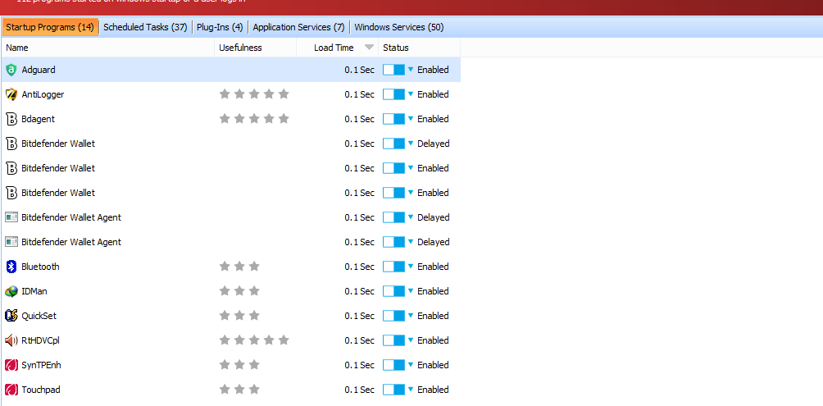Disable AntiLogger using its switch
The width and height of the screenshot is (823, 406).
click(393, 94)
